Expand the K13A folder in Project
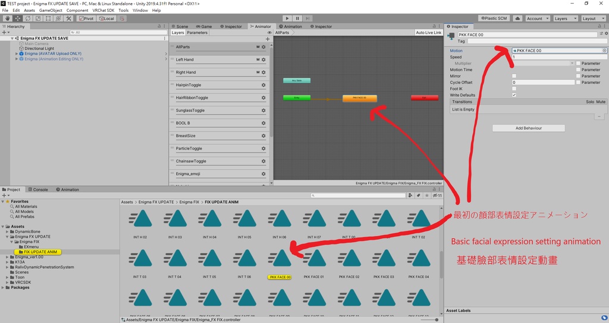Viewport: 609px width, 323px height. pos(7,262)
